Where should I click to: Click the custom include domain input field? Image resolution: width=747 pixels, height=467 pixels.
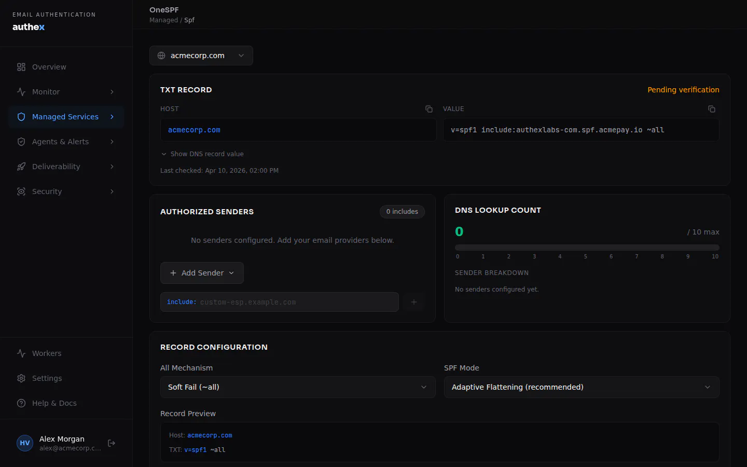click(280, 302)
